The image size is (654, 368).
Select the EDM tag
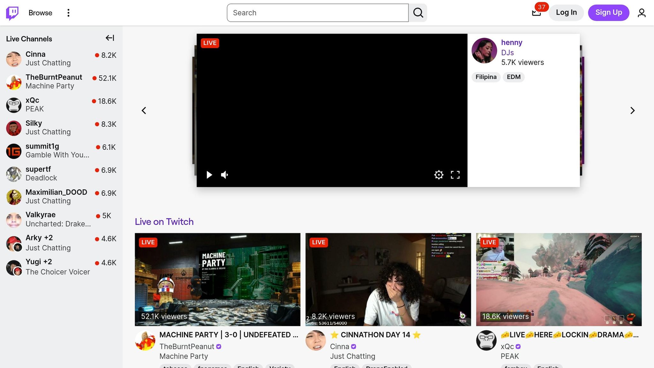pyautogui.click(x=513, y=77)
